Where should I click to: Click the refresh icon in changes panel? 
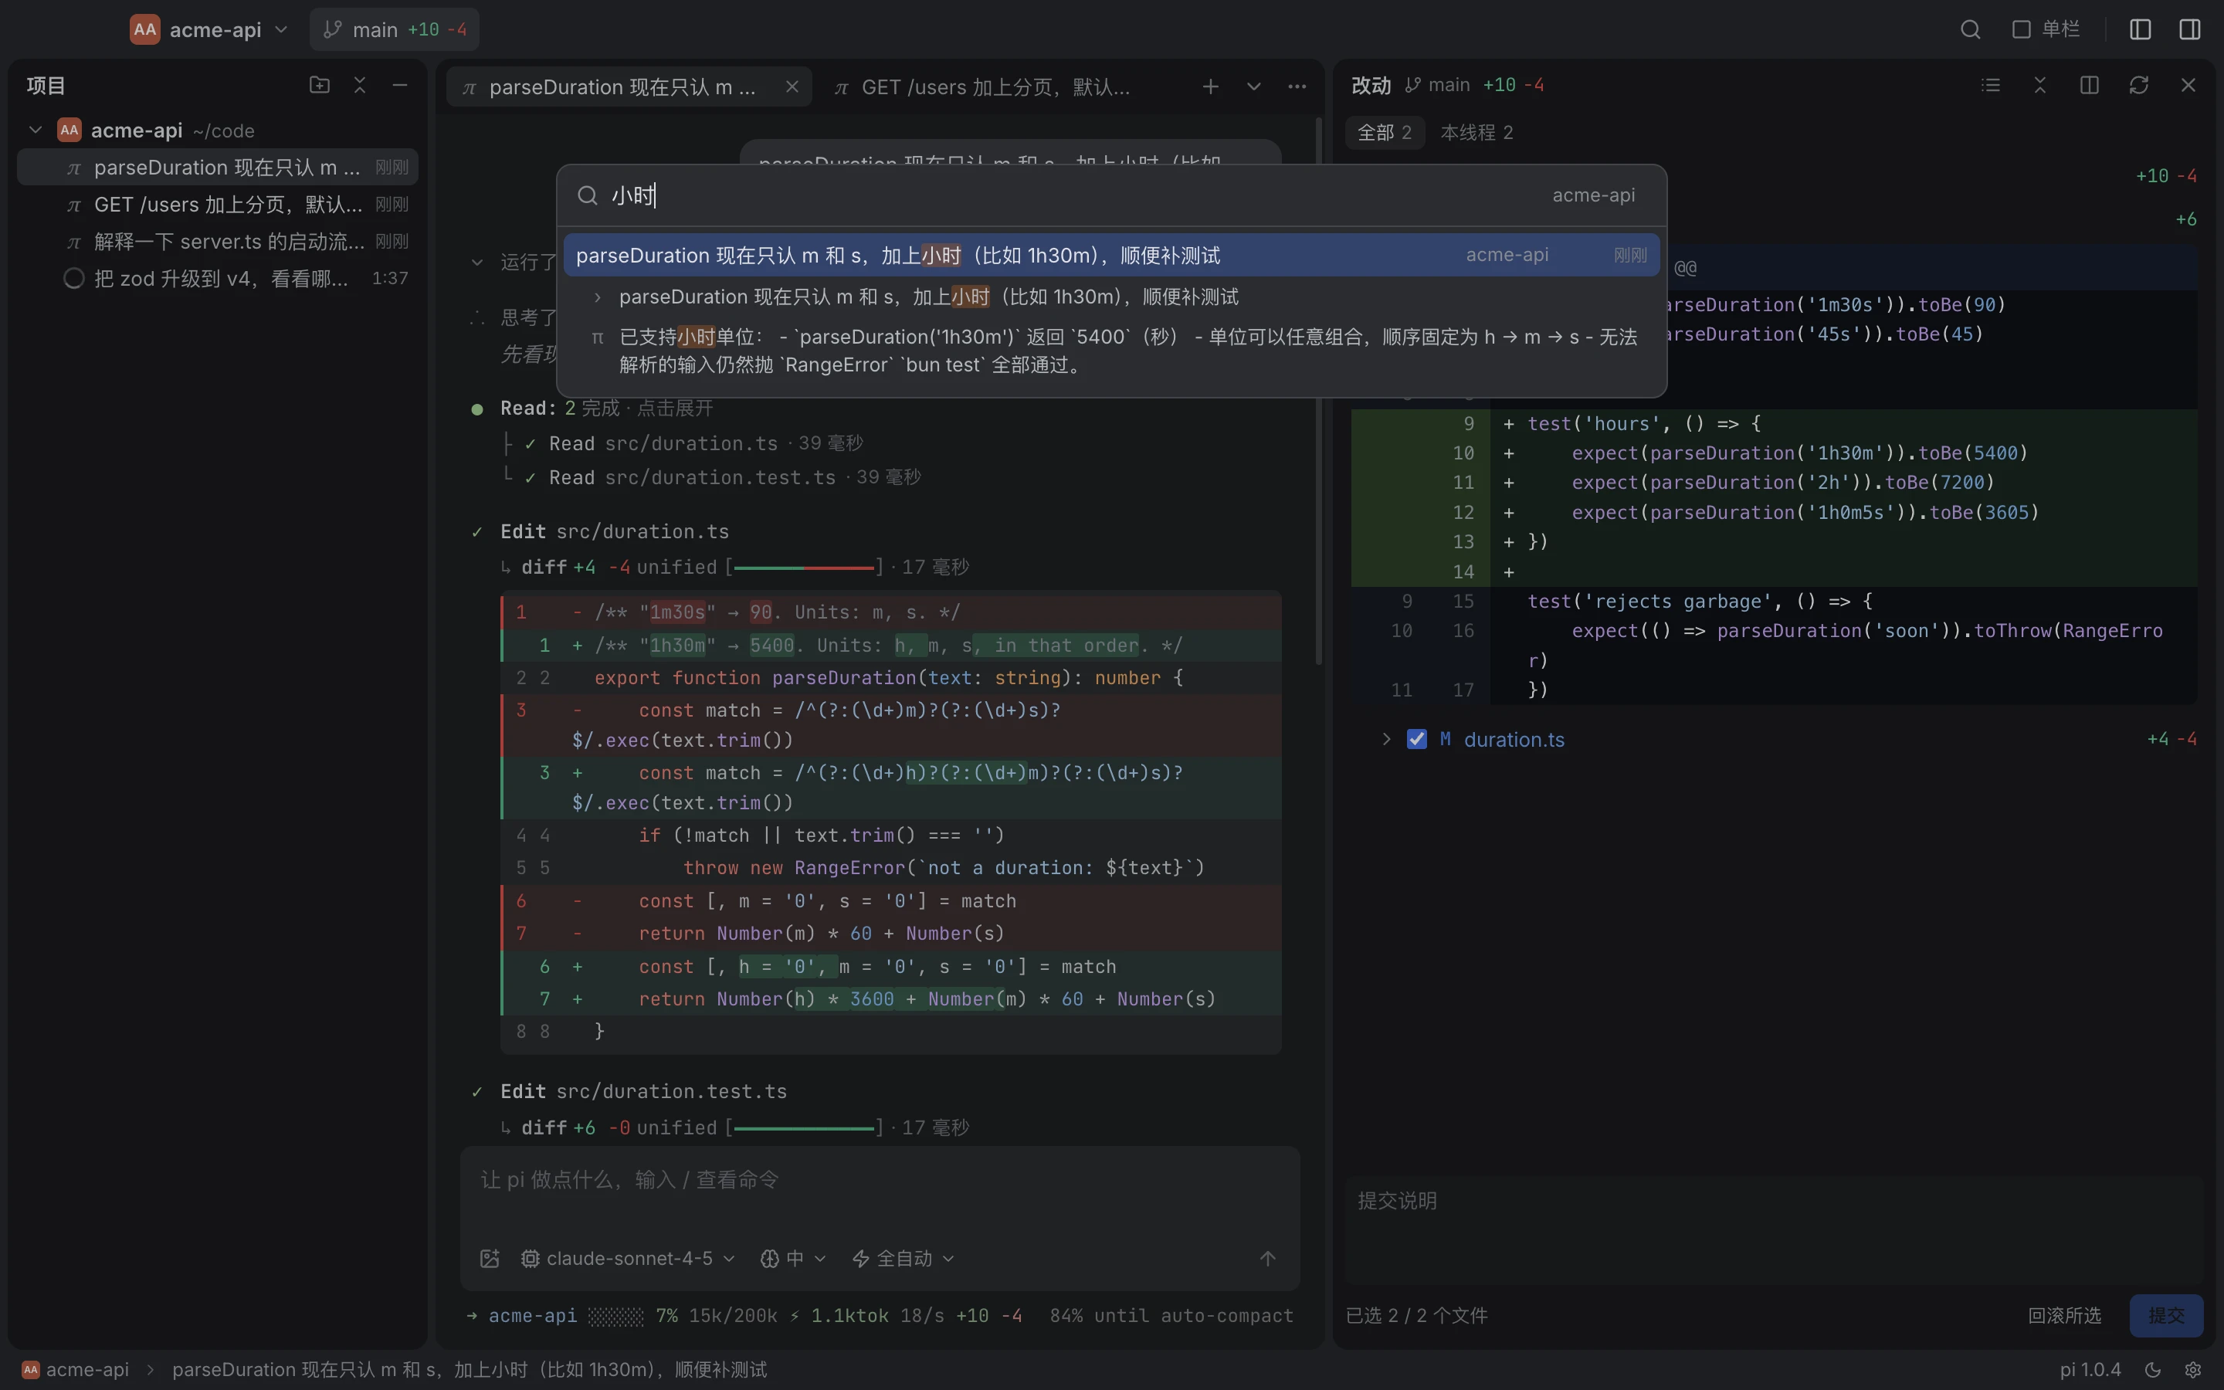point(2138,85)
